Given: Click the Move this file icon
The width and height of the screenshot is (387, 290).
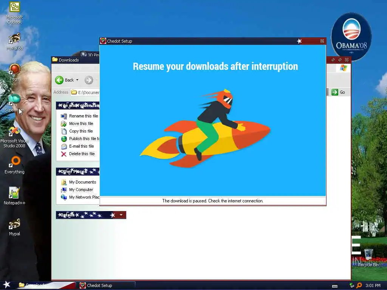Looking at the screenshot, I should pyautogui.click(x=63, y=124).
